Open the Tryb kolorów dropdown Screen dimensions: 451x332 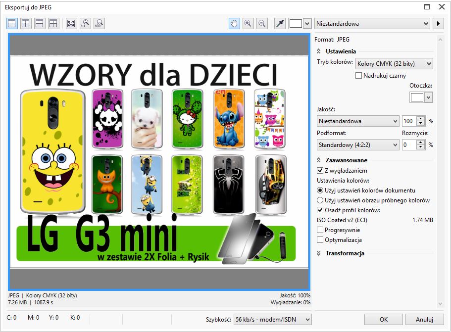click(x=394, y=63)
